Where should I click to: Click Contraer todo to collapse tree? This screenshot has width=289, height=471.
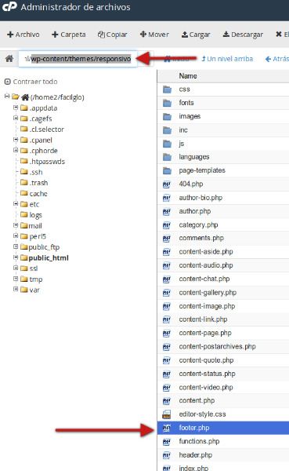pos(31,82)
